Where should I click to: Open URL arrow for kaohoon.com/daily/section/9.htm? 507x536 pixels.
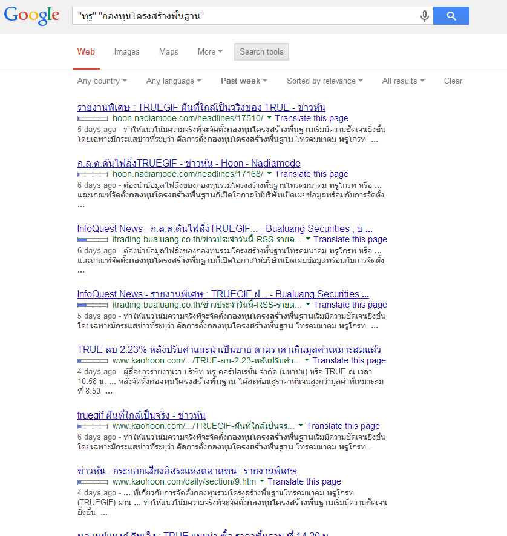point(262,481)
